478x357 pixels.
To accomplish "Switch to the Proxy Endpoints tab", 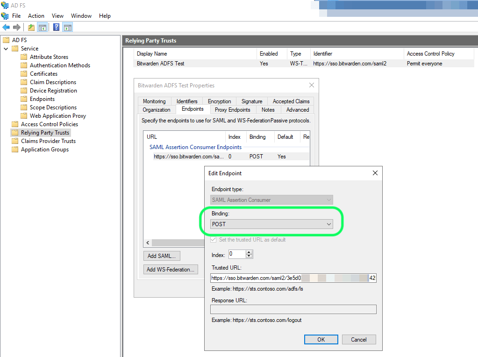I will coord(232,109).
